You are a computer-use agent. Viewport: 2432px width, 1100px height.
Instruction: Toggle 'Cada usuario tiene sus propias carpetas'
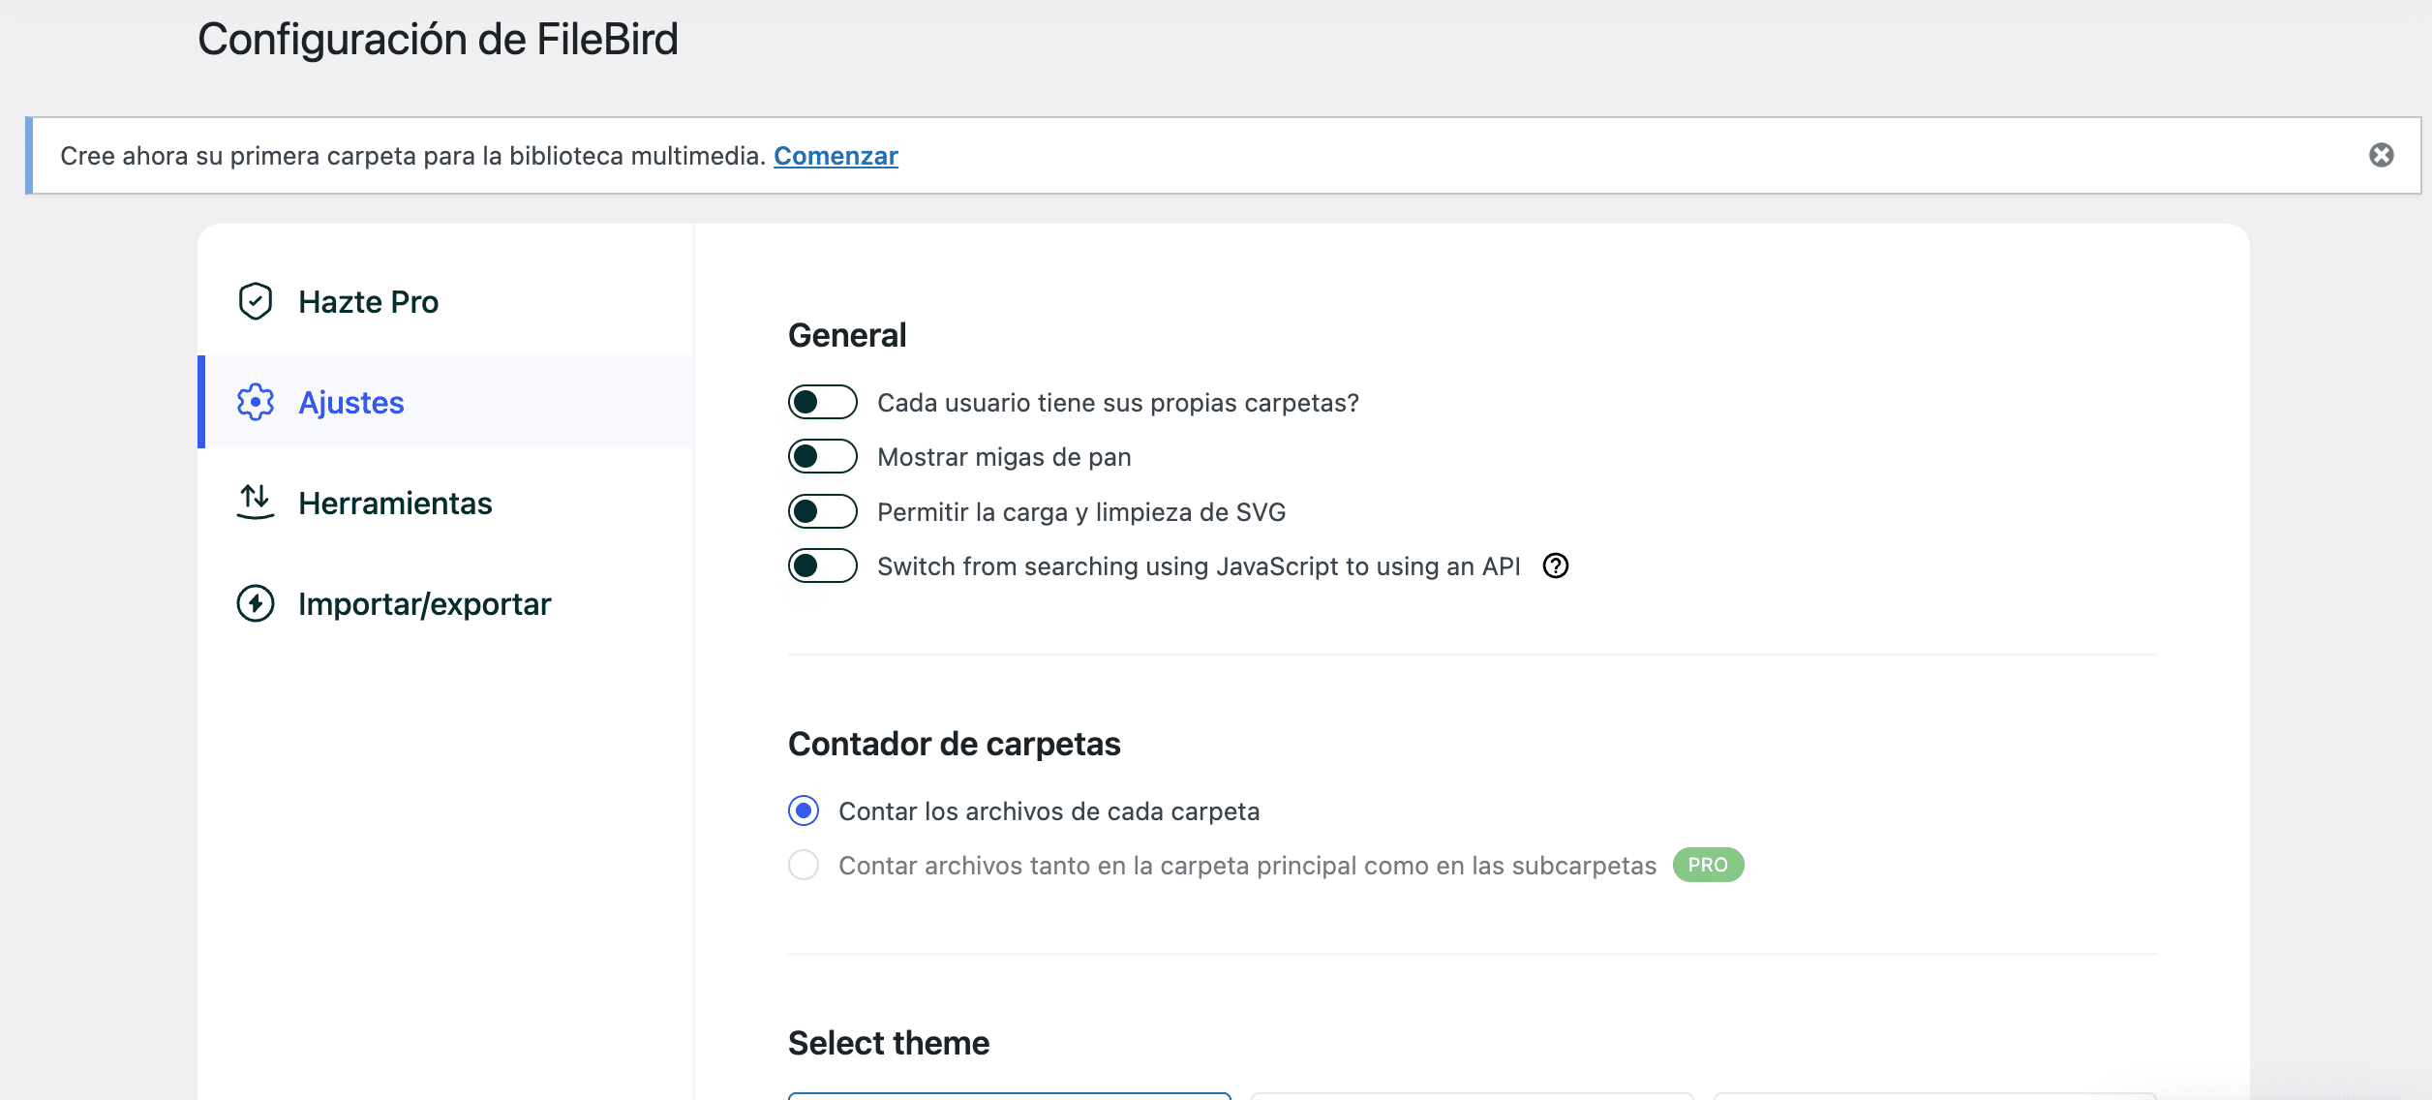click(822, 402)
